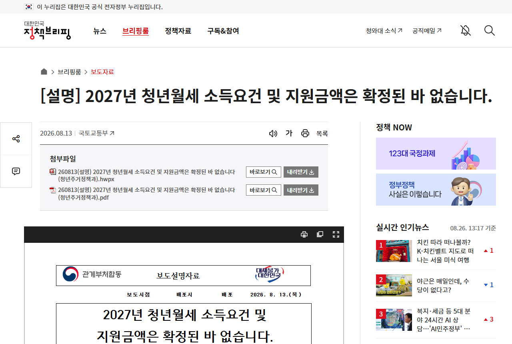Toggle the notification bell icon

(465, 30)
